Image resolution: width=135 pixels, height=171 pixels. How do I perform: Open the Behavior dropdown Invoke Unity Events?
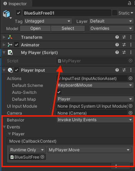pos(95,120)
